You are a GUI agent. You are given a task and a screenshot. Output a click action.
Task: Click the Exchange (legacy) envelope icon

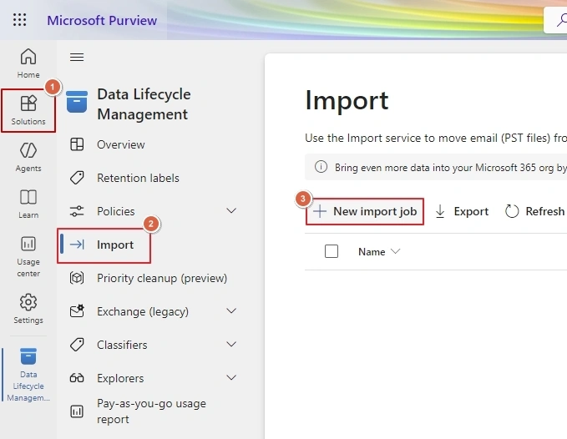77,310
